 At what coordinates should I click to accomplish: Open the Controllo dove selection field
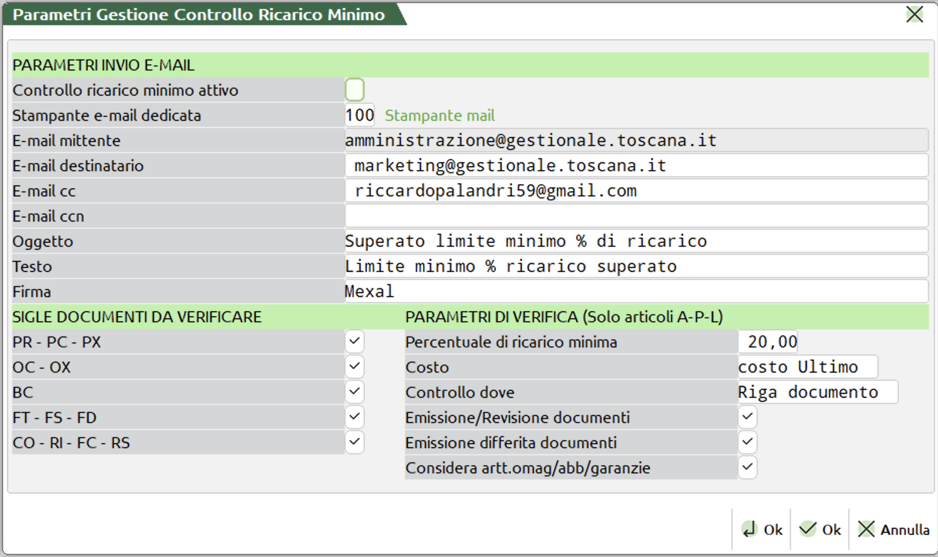pyautogui.click(x=817, y=392)
